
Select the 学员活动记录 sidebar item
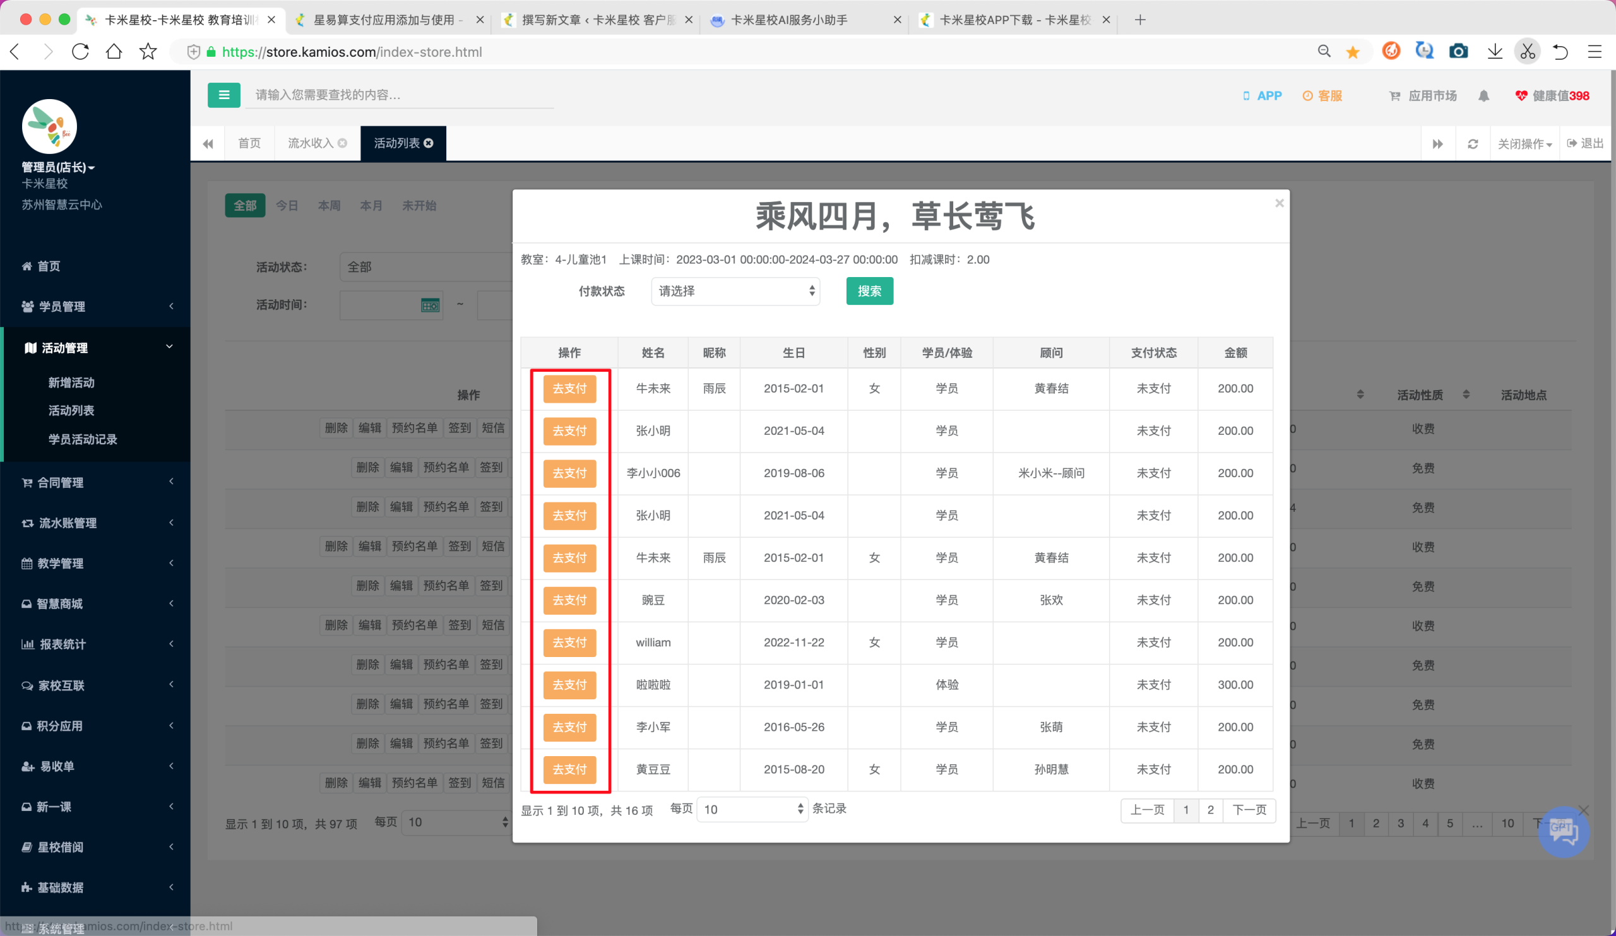(83, 439)
